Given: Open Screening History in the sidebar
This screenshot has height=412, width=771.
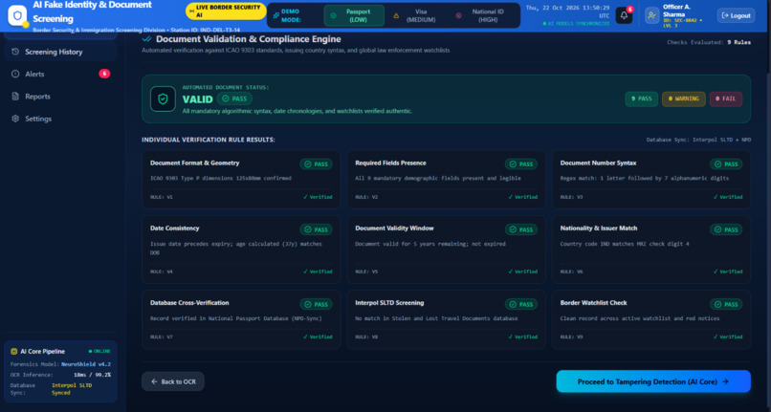Looking at the screenshot, I should tap(60, 52).
